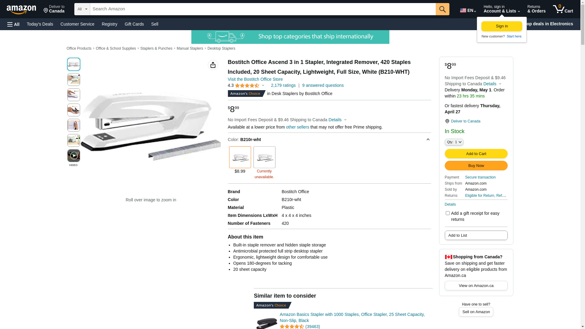The width and height of the screenshot is (585, 329).
Task: Click the Amazon logo
Action: [x=21, y=9]
